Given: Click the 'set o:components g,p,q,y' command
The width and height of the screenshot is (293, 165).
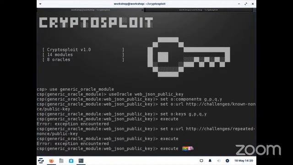Looking at the screenshot, I should tap(191, 99).
